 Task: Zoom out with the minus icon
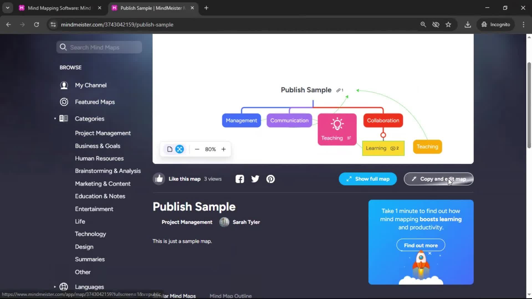197,149
